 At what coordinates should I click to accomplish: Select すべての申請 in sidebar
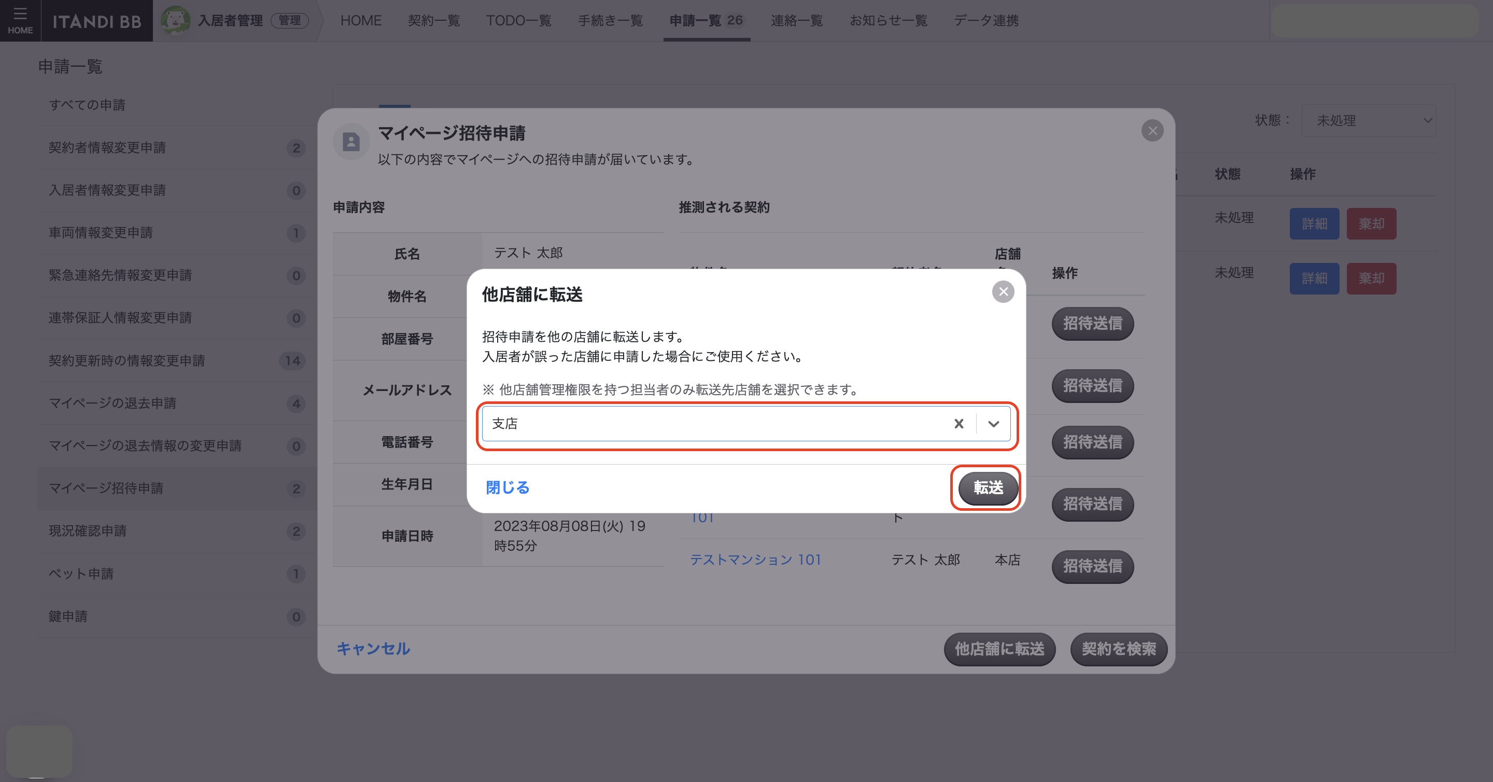pos(177,105)
